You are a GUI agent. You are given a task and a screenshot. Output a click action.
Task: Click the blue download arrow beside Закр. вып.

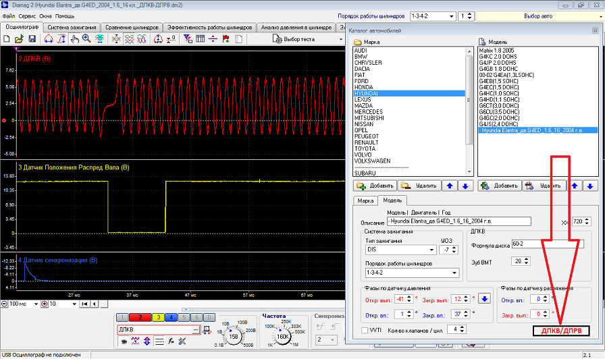(485, 299)
